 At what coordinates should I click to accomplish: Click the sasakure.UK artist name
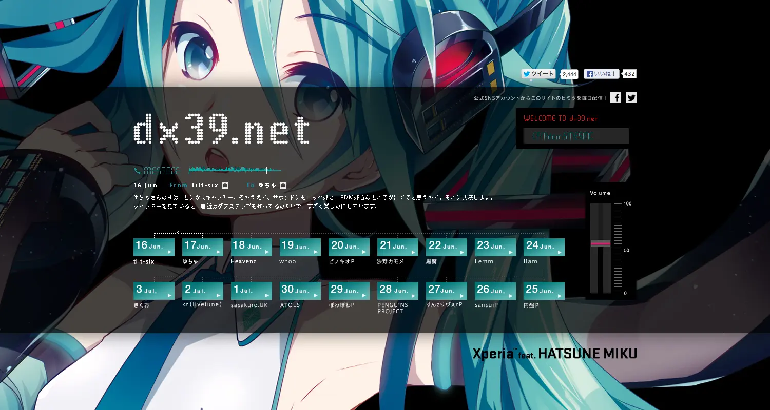coord(249,305)
